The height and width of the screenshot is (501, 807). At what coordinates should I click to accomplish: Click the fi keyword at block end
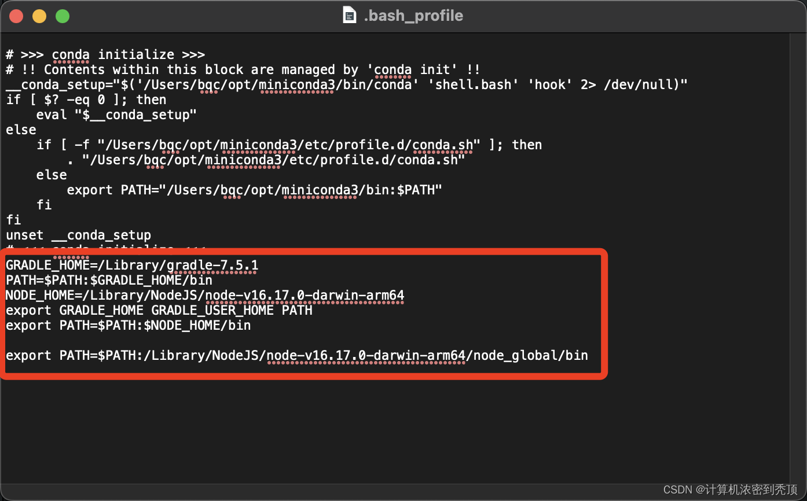pyautogui.click(x=13, y=220)
